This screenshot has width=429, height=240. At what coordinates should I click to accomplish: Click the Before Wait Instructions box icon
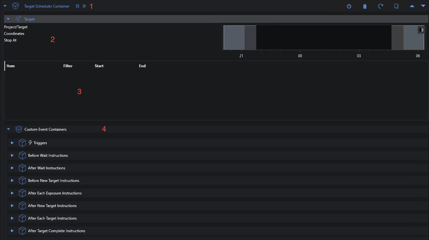(22, 155)
